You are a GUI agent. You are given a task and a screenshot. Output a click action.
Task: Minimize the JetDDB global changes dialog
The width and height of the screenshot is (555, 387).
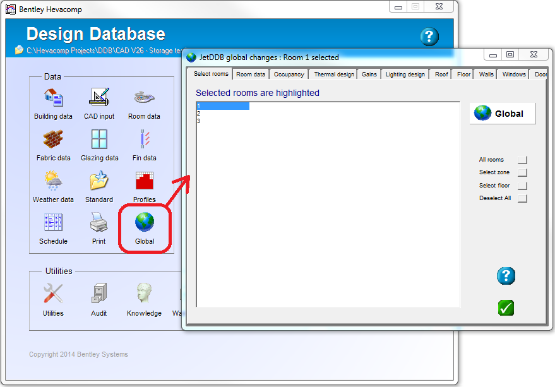493,54
